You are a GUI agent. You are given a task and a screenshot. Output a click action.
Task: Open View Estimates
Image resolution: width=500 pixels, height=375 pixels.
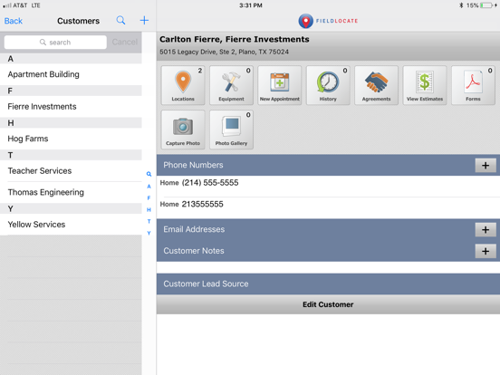point(425,85)
